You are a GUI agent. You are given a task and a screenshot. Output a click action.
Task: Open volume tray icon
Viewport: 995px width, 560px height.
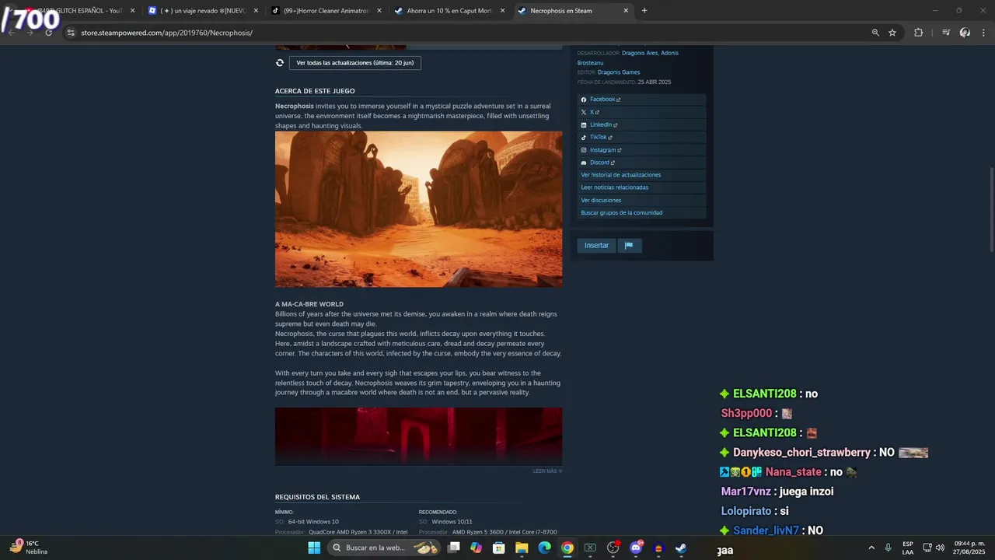[x=940, y=548]
